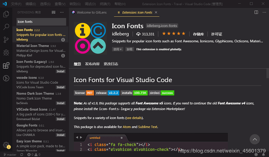The height and width of the screenshot is (157, 269).
Task: Click the Uninstall (卸载) button
Action: (129, 49)
